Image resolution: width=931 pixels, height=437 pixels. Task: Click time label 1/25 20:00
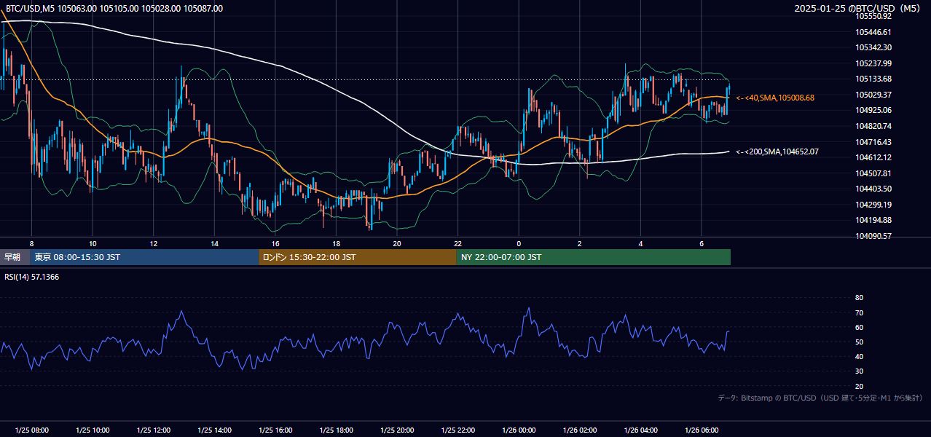(x=397, y=430)
